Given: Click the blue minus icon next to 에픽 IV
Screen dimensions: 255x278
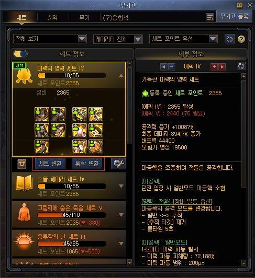Looking at the screenshot, I should click(171, 67).
